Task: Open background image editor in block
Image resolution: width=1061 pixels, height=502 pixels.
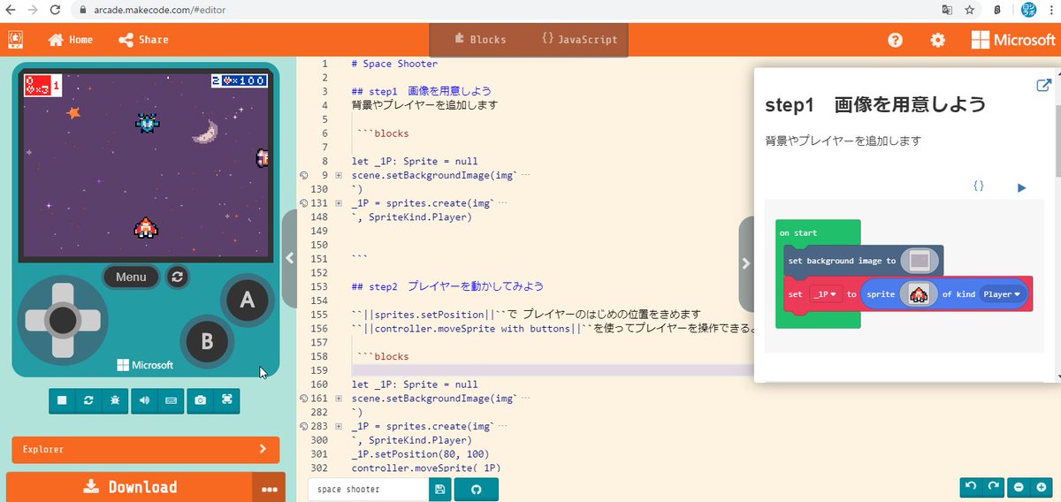Action: click(920, 261)
